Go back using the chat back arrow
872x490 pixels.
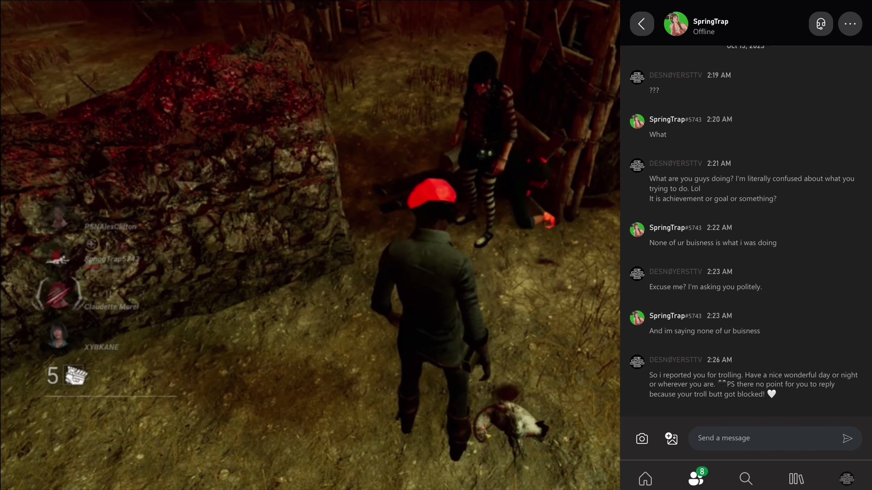[642, 24]
